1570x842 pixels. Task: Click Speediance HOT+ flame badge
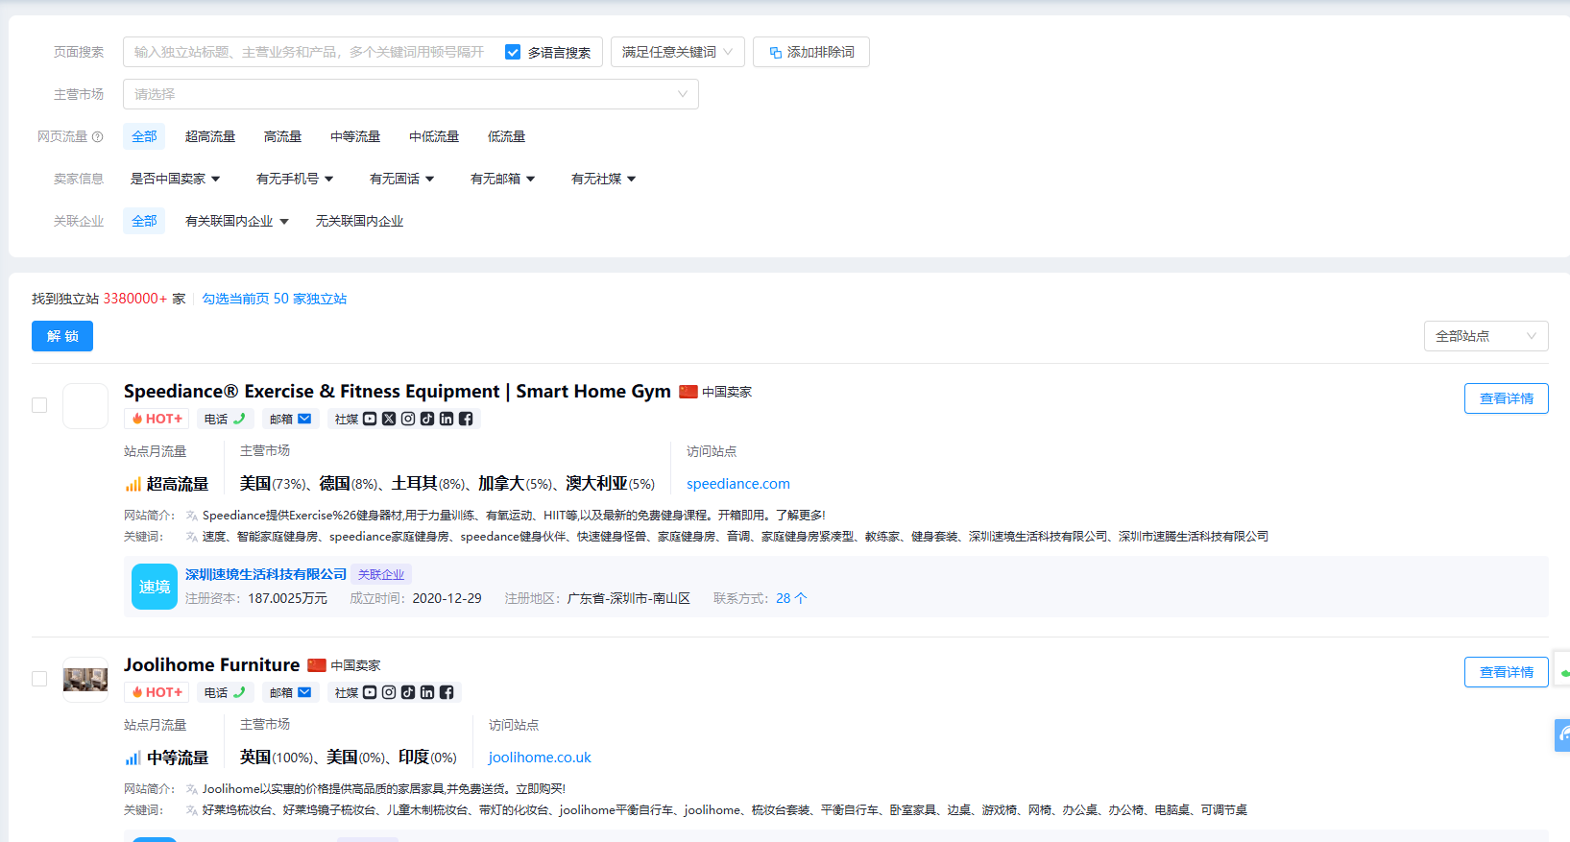tap(157, 419)
